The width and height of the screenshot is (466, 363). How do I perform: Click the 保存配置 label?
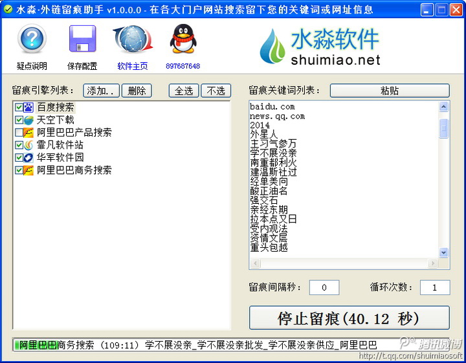point(82,66)
